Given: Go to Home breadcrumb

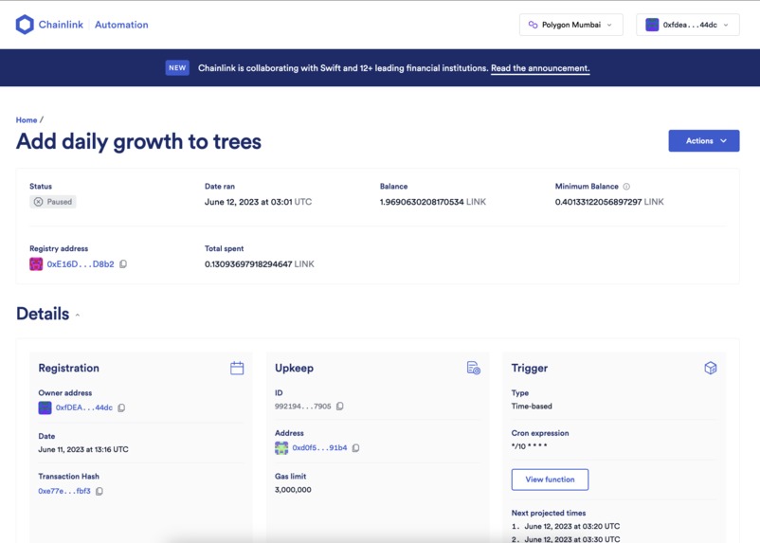Looking at the screenshot, I should click(27, 119).
